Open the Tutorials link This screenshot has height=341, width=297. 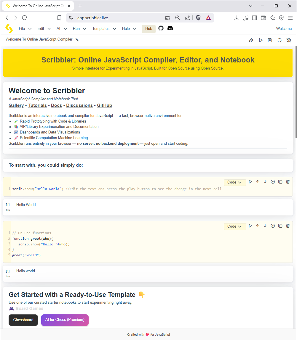37,105
